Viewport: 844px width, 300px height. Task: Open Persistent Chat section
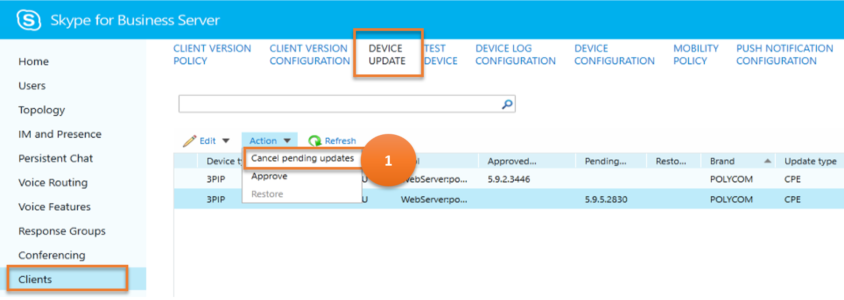[x=56, y=159]
